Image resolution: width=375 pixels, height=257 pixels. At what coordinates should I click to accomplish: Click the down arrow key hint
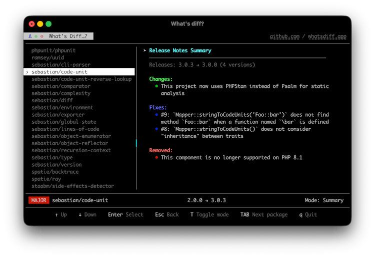(x=87, y=215)
